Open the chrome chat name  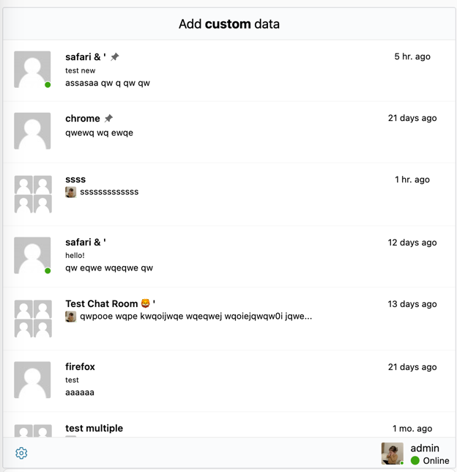click(83, 119)
